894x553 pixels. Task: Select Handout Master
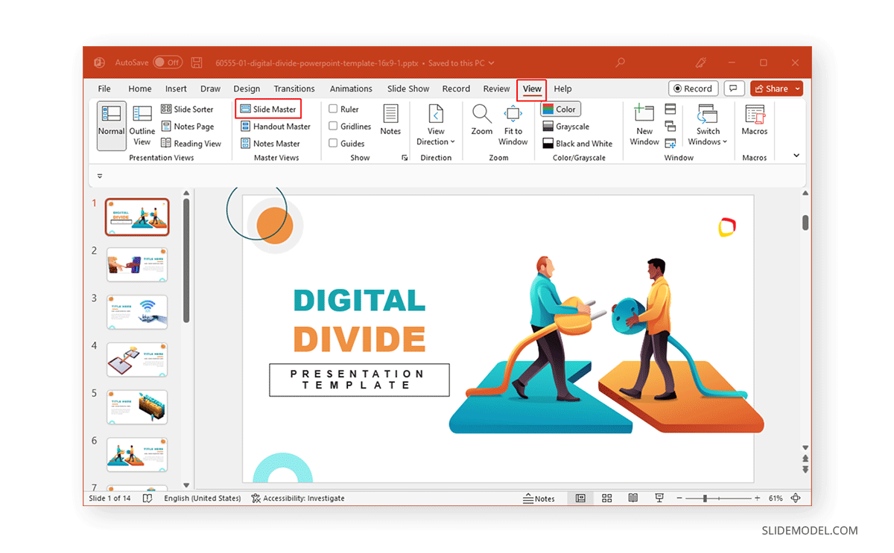[x=275, y=126]
